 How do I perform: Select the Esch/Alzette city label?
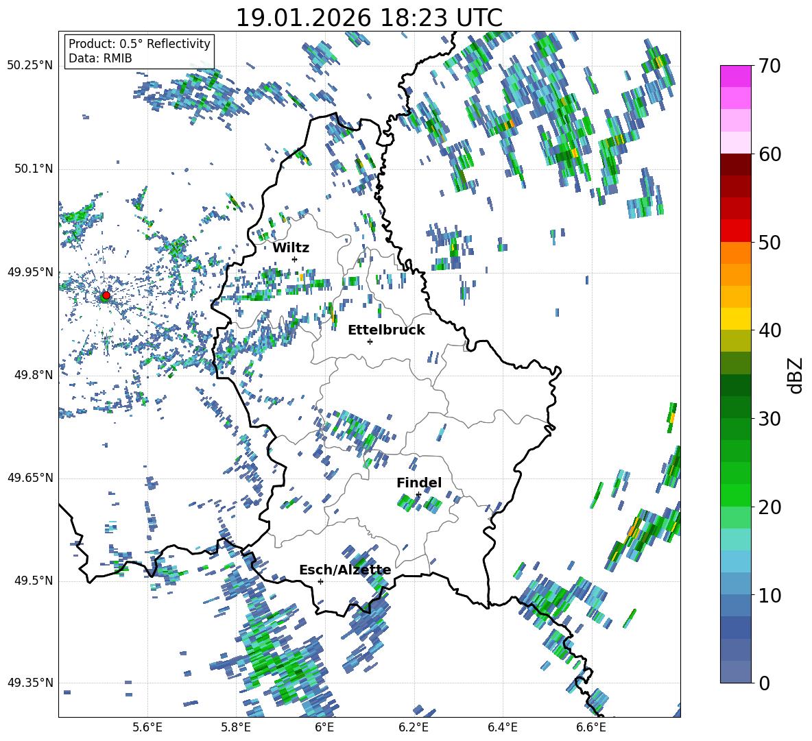click(345, 570)
